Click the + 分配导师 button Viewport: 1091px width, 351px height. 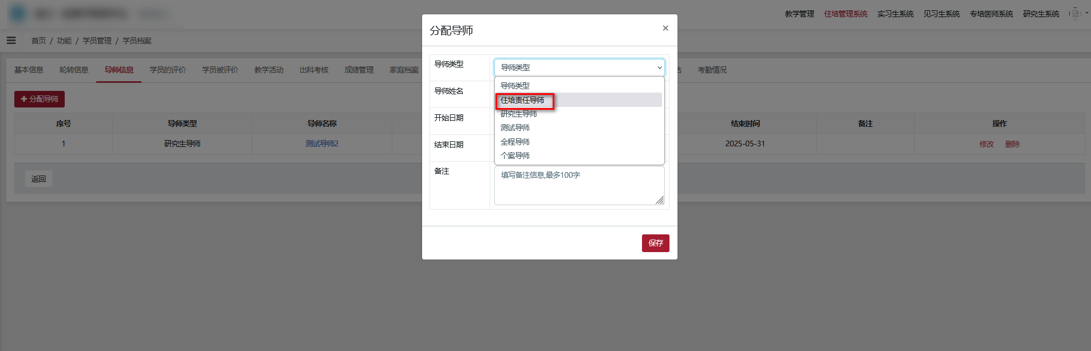(40, 99)
